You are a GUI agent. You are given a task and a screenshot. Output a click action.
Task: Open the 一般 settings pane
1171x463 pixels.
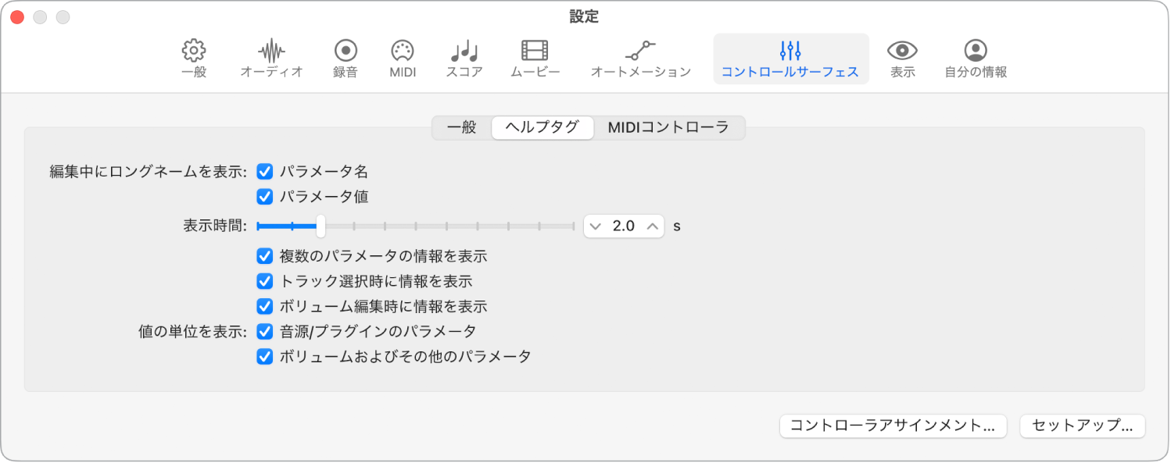tap(192, 59)
